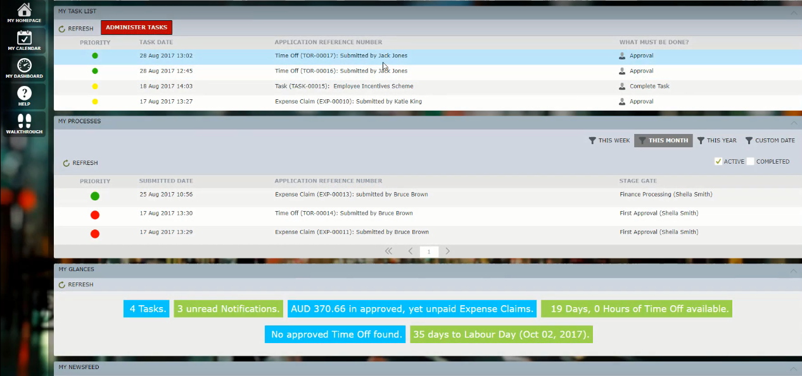Open the No approved Time Off tile
The width and height of the screenshot is (802, 376).
[x=335, y=334]
